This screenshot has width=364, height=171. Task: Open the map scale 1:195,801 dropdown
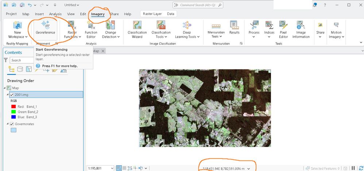click(112, 168)
